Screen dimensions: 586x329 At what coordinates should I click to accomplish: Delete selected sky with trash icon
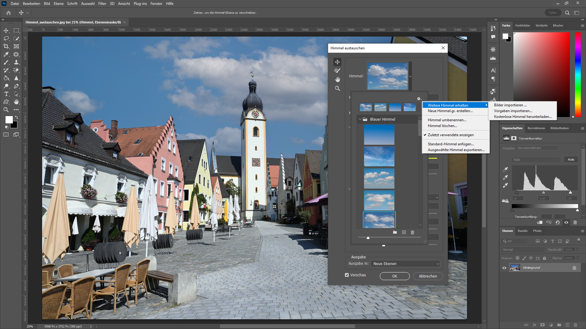(412, 232)
